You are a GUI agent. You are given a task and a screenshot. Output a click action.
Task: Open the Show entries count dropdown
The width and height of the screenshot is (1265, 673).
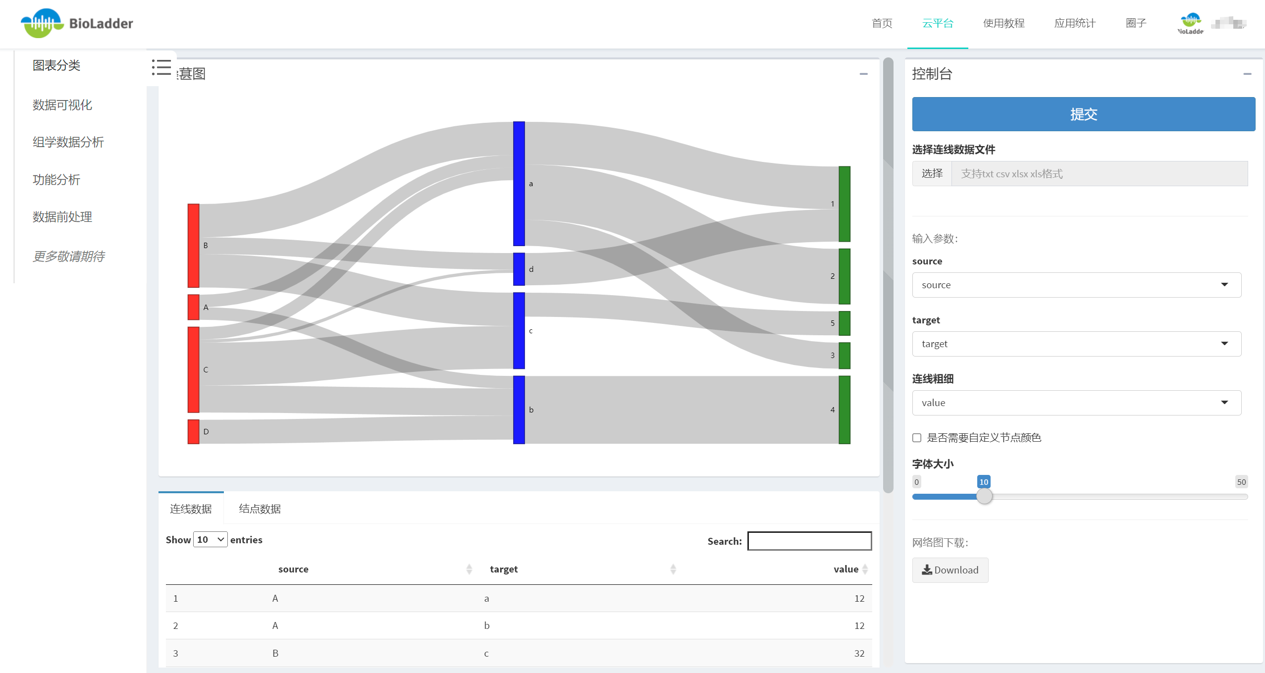(x=211, y=539)
